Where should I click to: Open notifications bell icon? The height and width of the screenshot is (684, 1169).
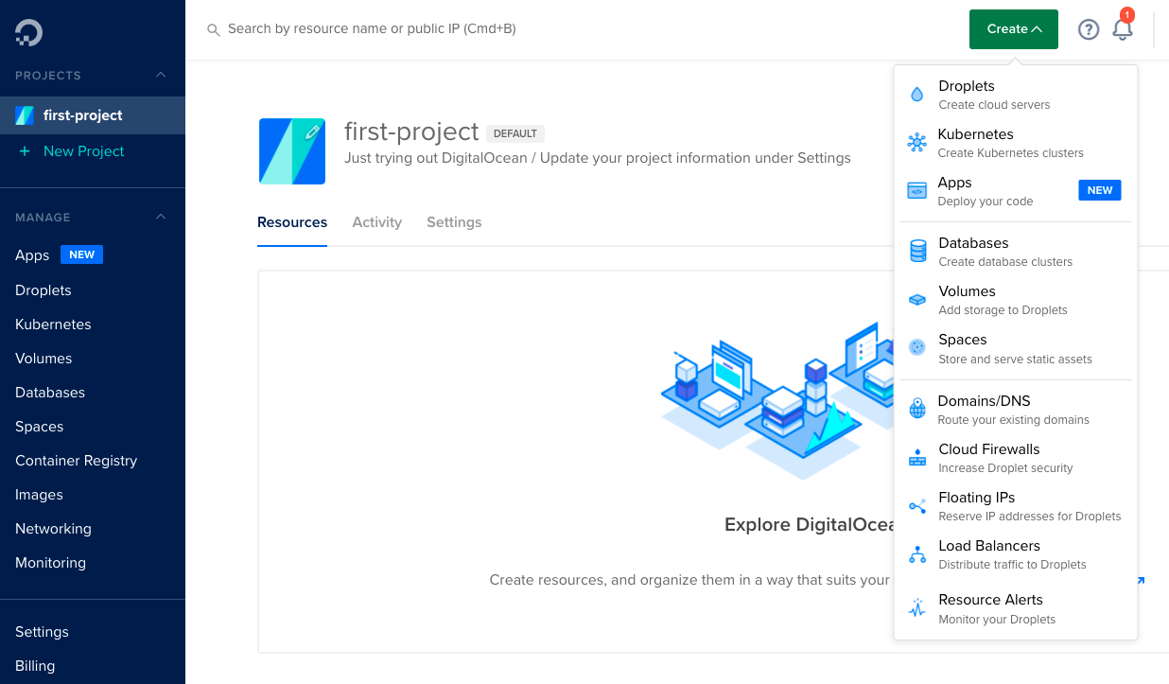pyautogui.click(x=1123, y=29)
